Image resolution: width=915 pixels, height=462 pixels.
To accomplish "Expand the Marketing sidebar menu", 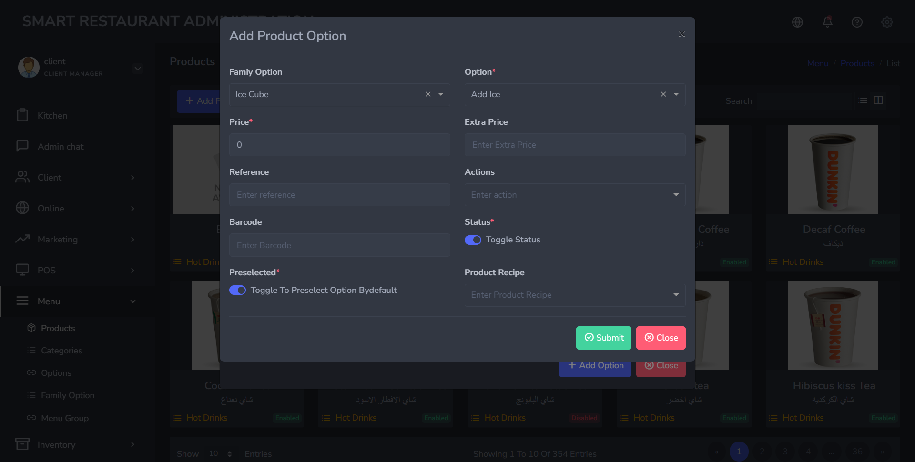I will coord(77,240).
